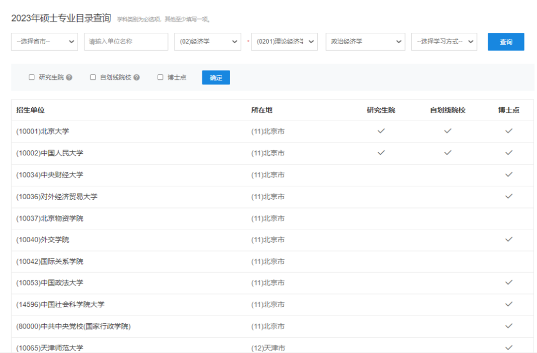This screenshot has height=353, width=537.
Task: Click the 查询 search button
Action: tap(506, 42)
